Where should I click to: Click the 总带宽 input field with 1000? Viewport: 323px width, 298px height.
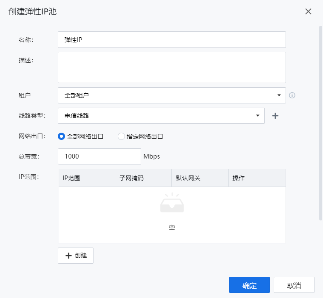[99, 156]
